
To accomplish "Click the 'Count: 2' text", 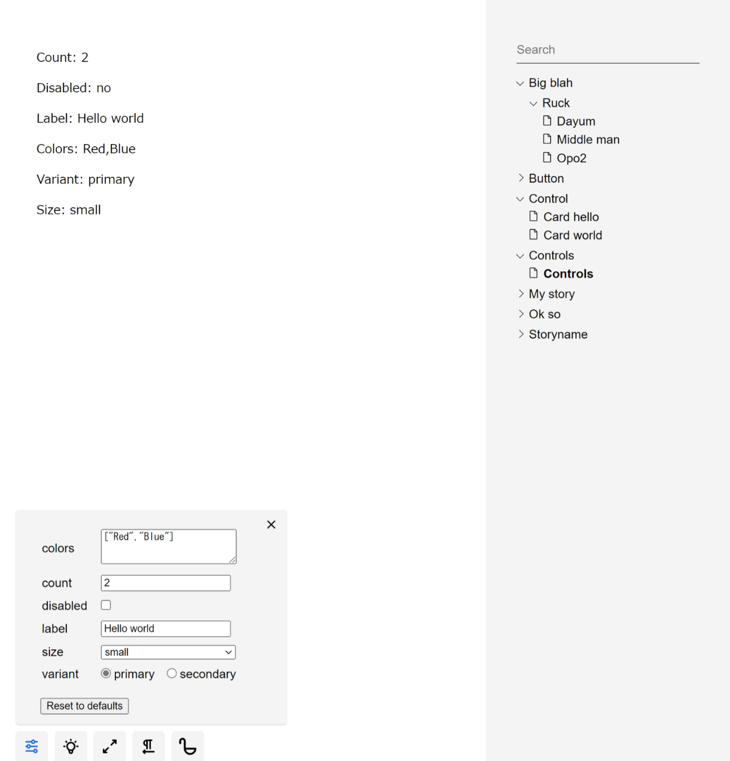I will point(63,58).
